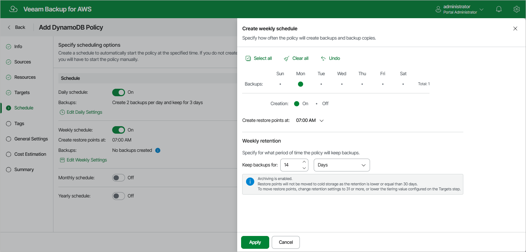Open Edit Weekly Settings link
526x252 pixels.
[87, 160]
